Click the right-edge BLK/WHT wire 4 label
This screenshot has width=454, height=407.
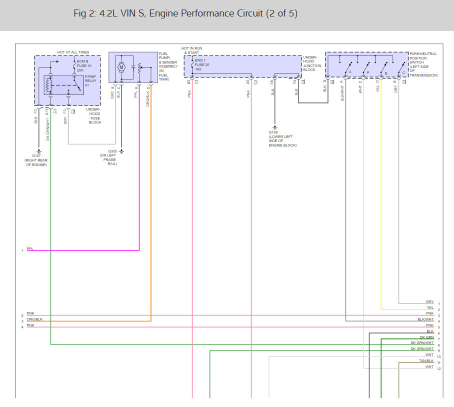tap(425, 319)
